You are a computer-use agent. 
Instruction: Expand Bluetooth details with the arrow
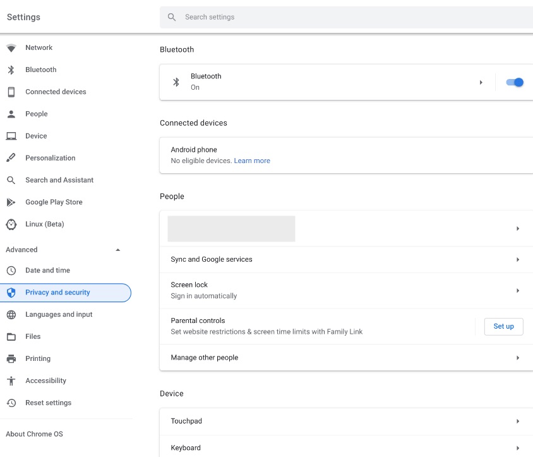(481, 82)
